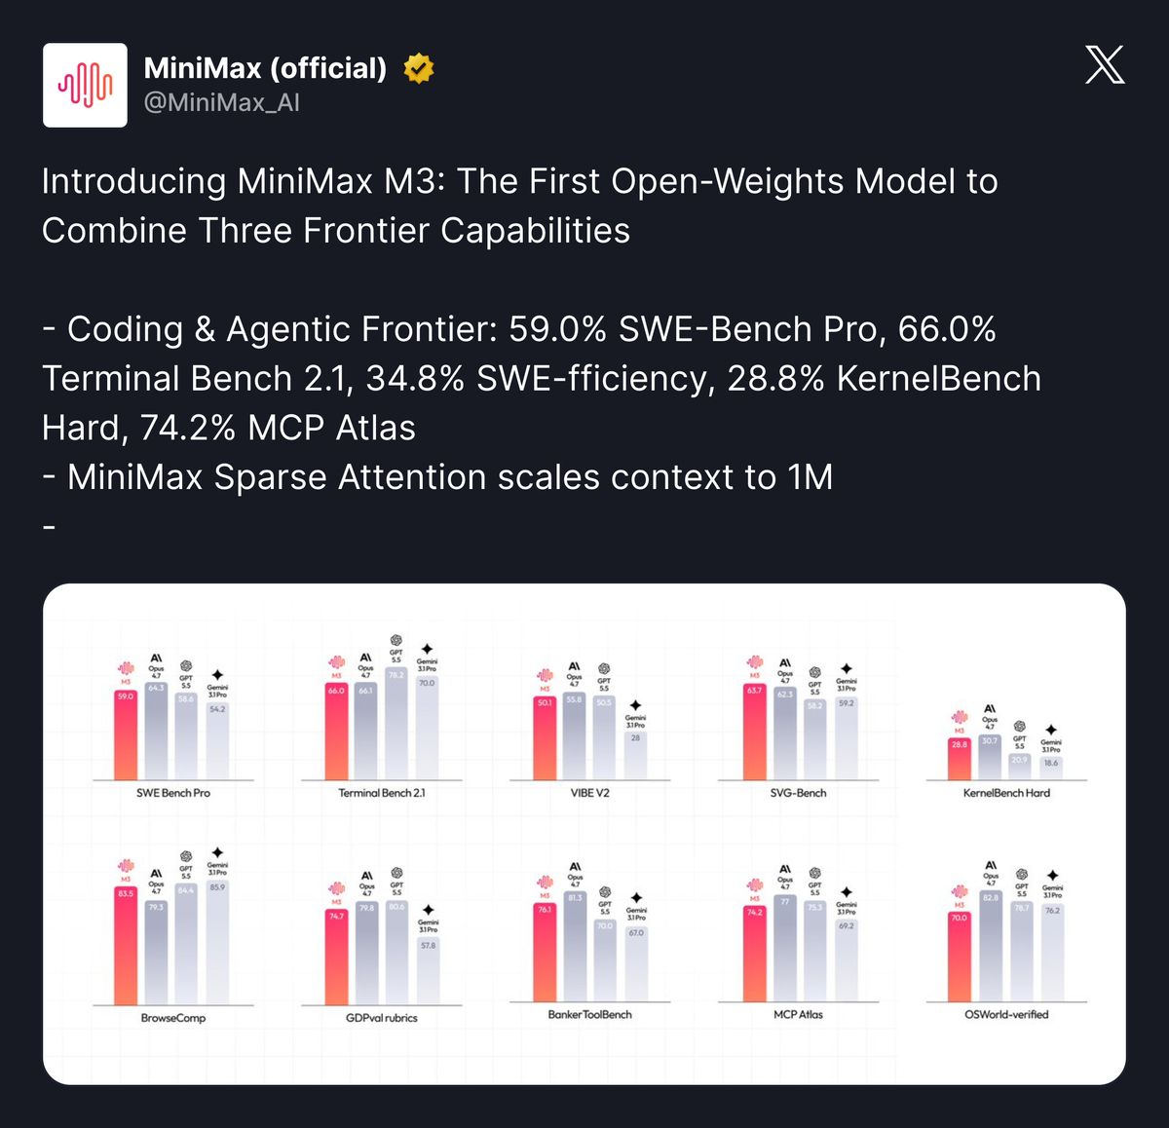The height and width of the screenshot is (1128, 1169).
Task: Click MiniMax M3 icon above SWE Bench Pro
Action: [126, 668]
